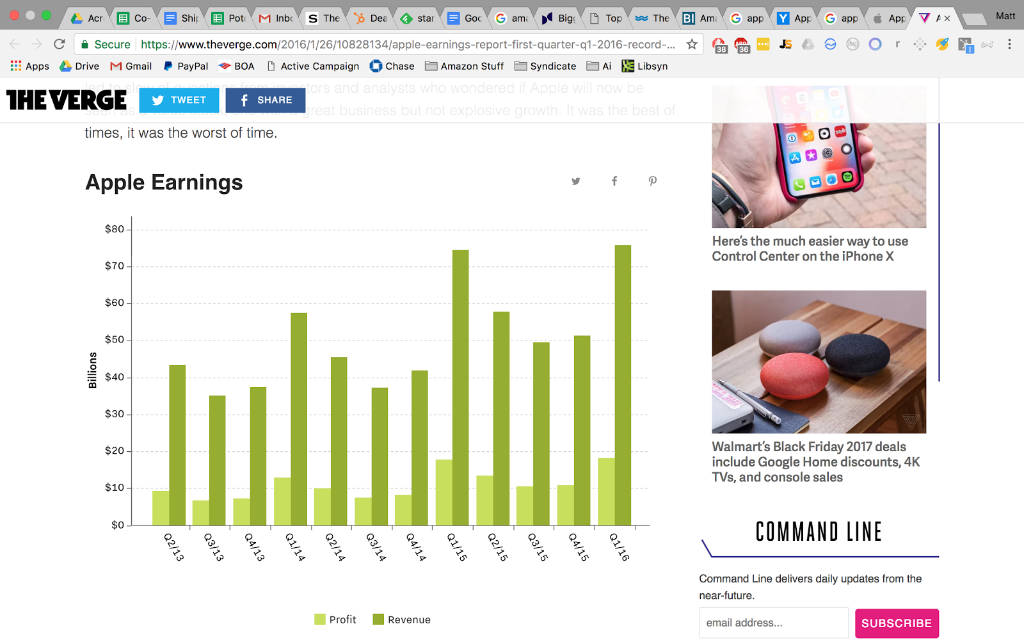Click the gray dotted-cross extension icon
Viewport: 1024px width, 640px height.
click(920, 44)
